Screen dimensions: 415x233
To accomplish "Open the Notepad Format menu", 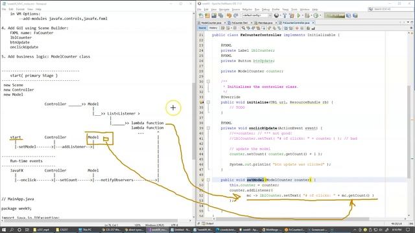I will coord(20,9).
